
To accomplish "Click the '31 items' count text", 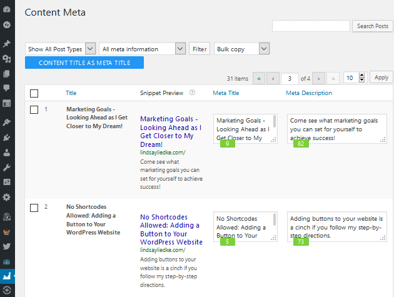I will [238, 79].
